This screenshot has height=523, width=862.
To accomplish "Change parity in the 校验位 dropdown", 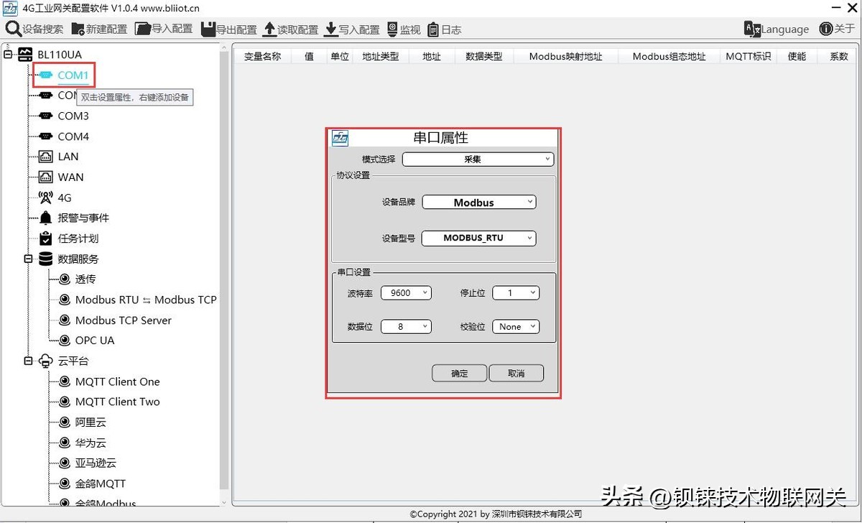I will (x=515, y=326).
